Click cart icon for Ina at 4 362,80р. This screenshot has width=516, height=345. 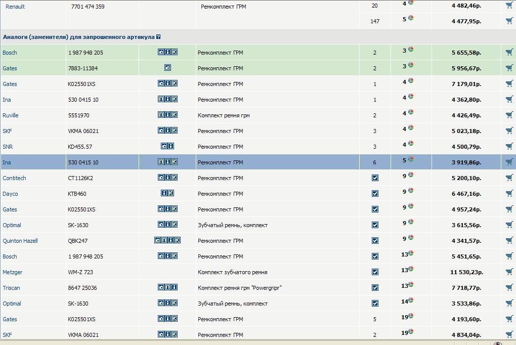tap(509, 99)
